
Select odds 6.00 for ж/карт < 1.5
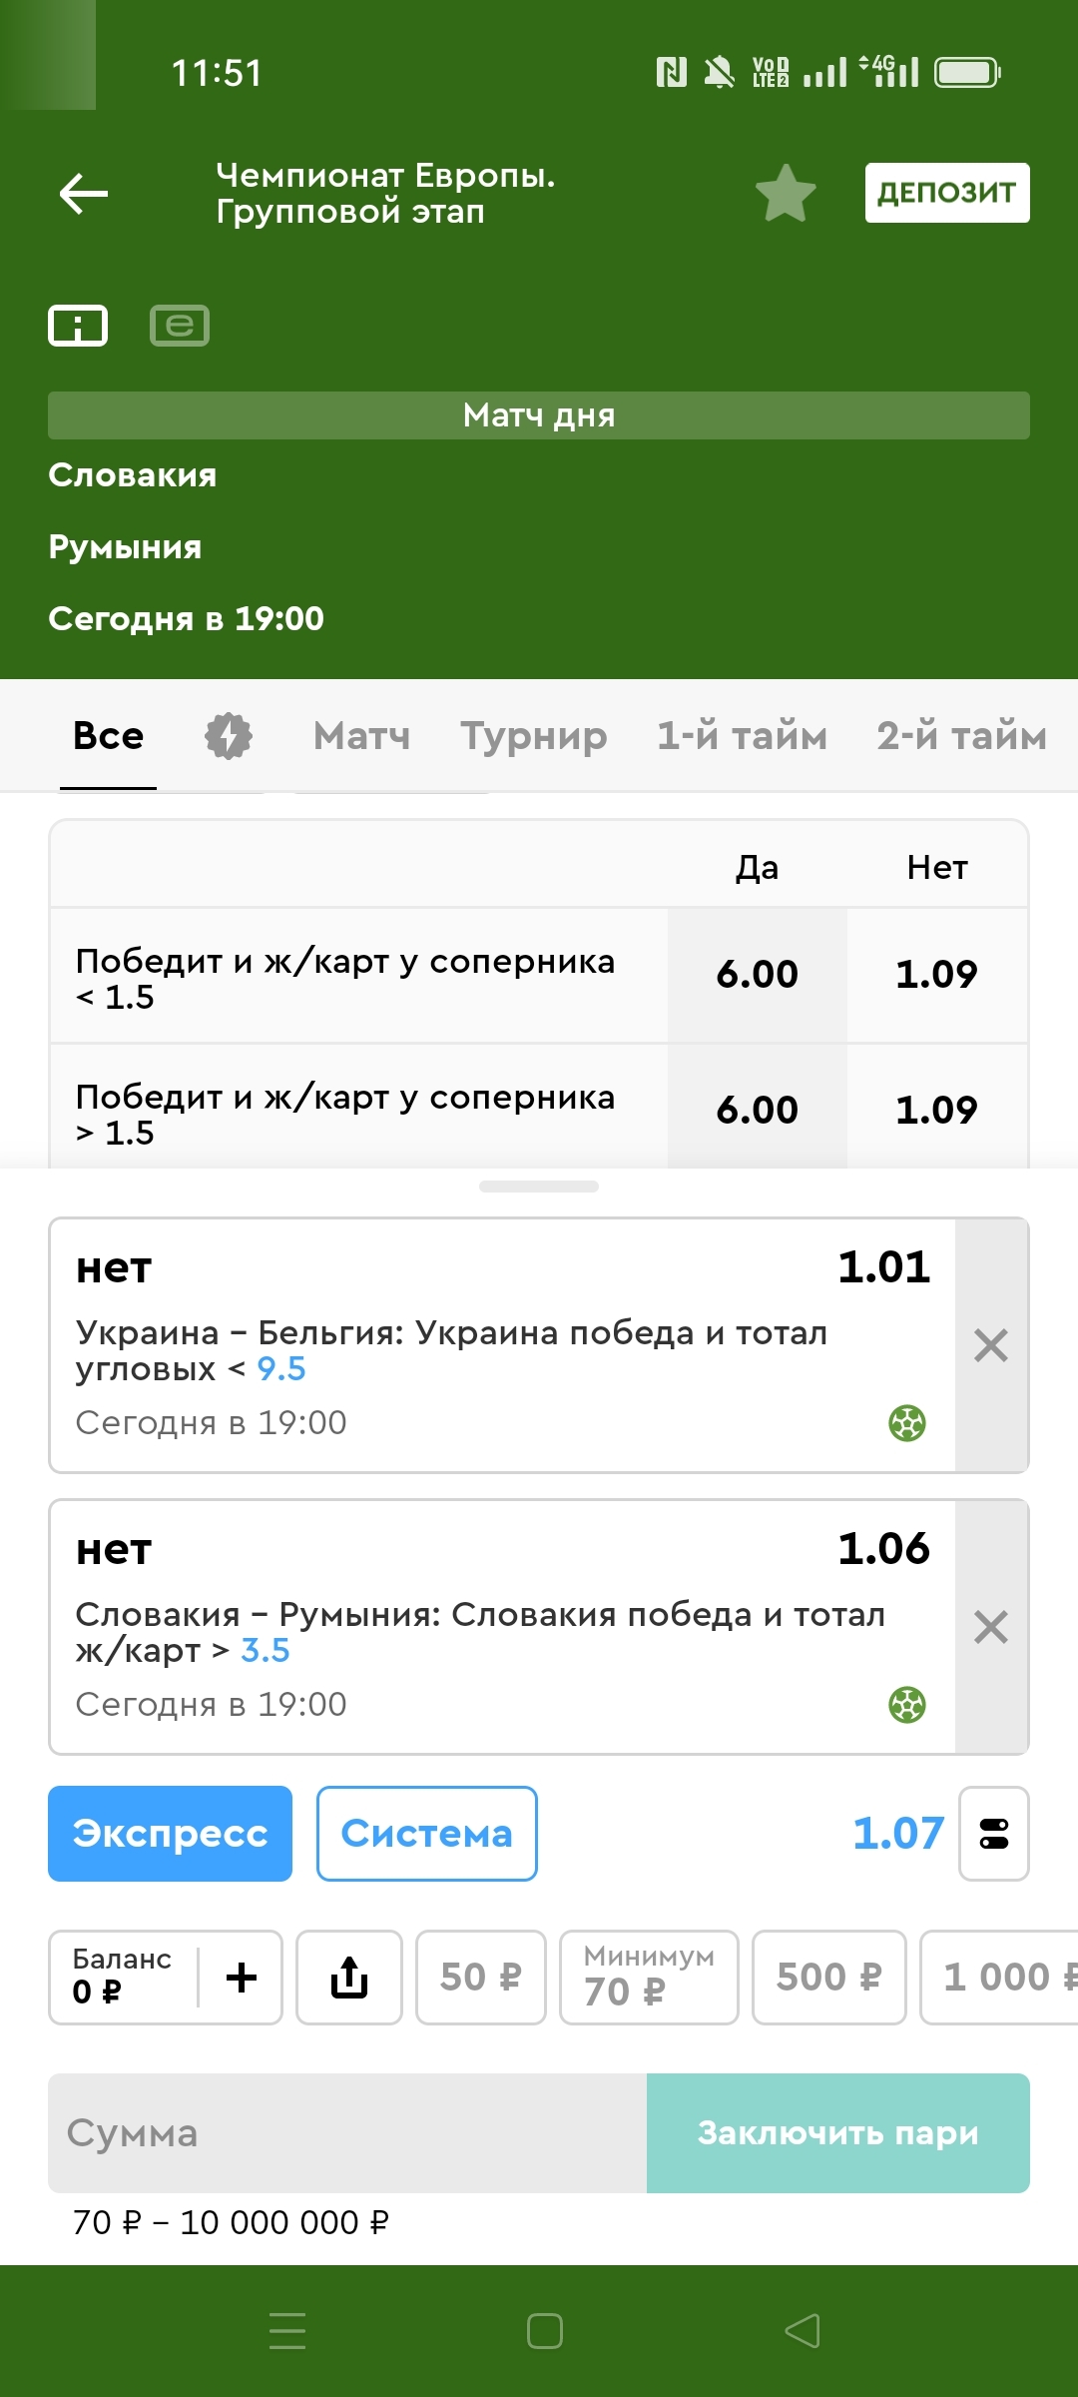(x=758, y=975)
